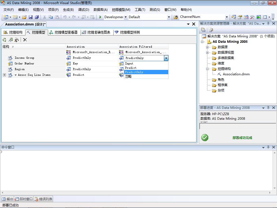Click the Navigate Backward icon
The height and width of the screenshot is (208, 277).
(83, 17)
